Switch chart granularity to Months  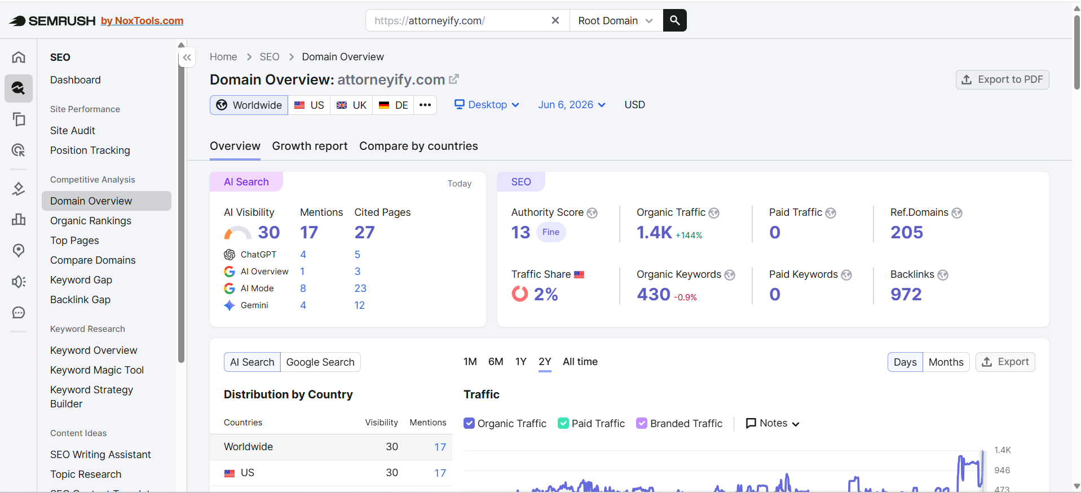[946, 362]
